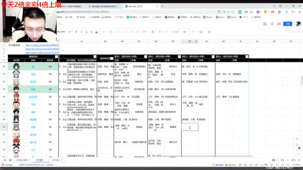Open the sum formula sigma tool
This screenshot has height=170, width=303.
coord(153,32)
